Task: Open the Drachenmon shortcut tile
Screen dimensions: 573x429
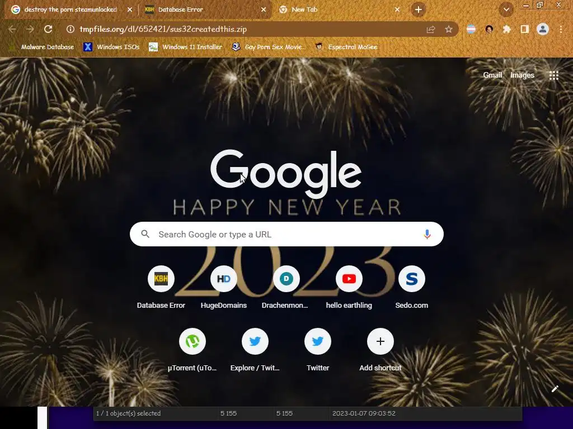Action: tap(286, 288)
